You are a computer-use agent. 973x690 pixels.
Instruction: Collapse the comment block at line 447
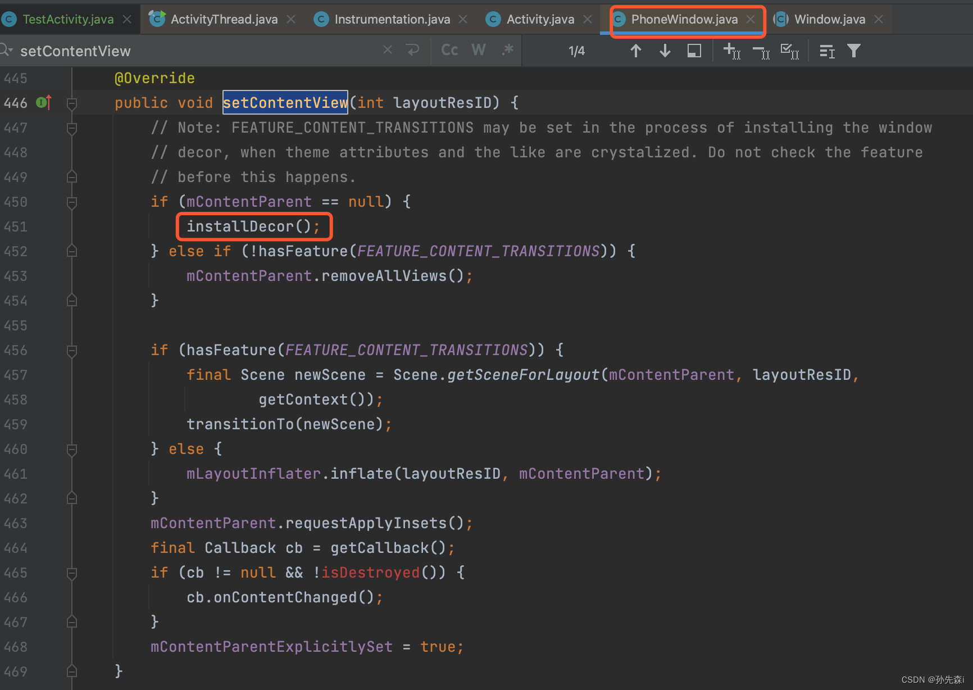72,128
